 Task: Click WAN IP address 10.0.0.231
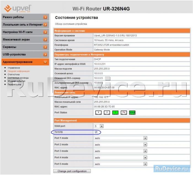(x=100, y=64)
